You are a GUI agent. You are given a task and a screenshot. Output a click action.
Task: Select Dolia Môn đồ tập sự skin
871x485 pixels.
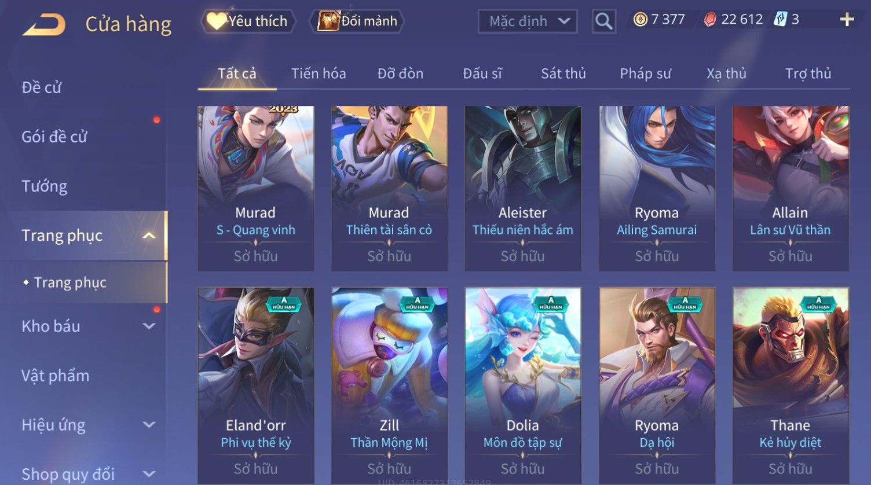522,385
